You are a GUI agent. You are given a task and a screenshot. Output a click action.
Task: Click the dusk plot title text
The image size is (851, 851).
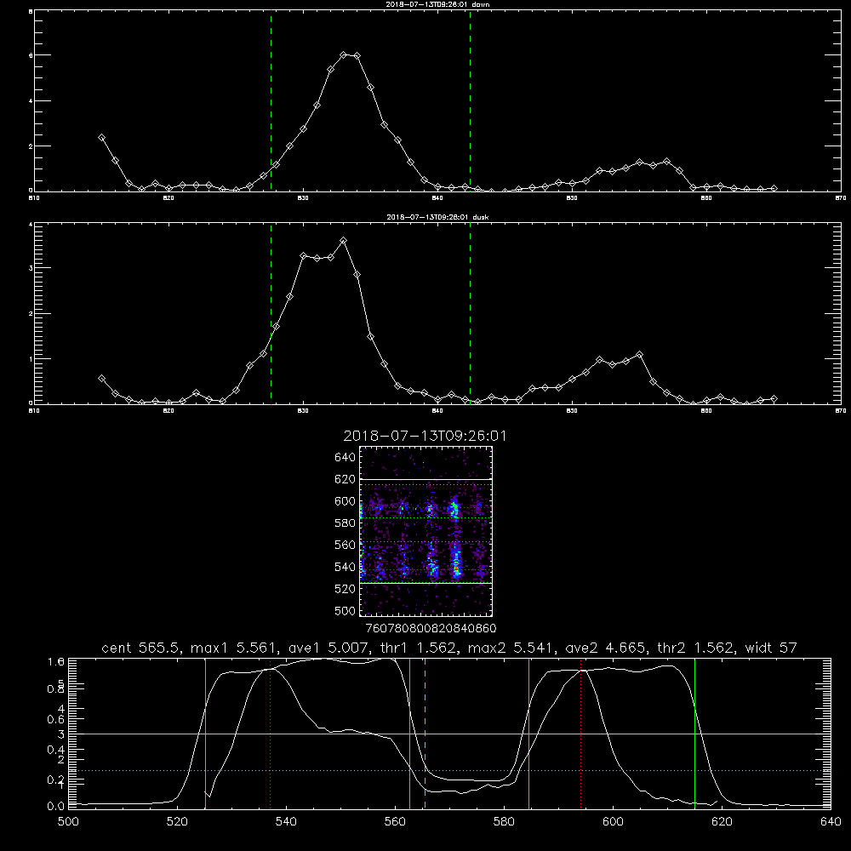point(437,217)
